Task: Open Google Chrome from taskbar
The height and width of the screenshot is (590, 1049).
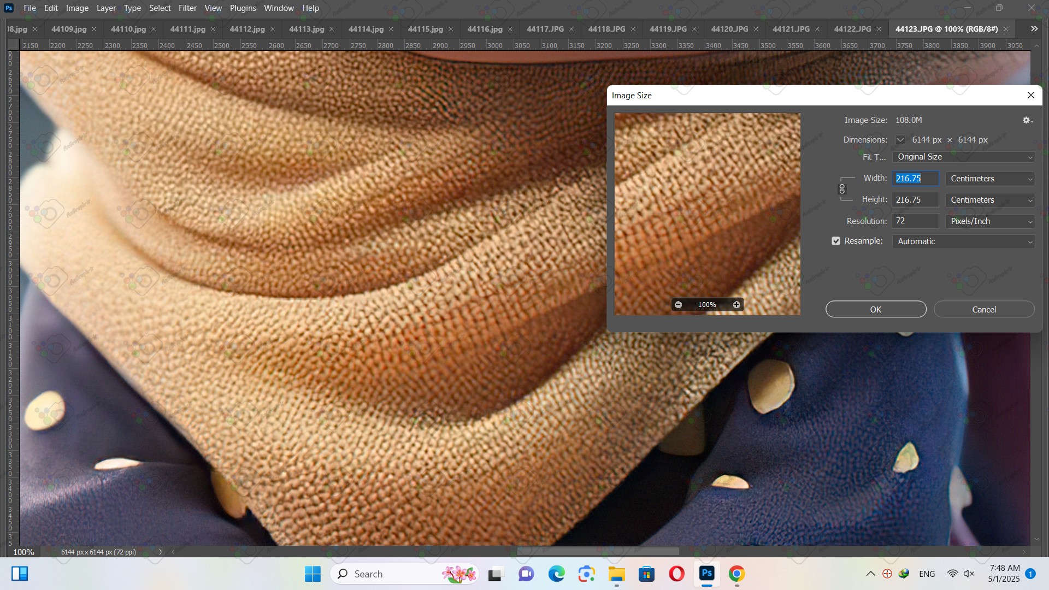Action: coord(736,574)
